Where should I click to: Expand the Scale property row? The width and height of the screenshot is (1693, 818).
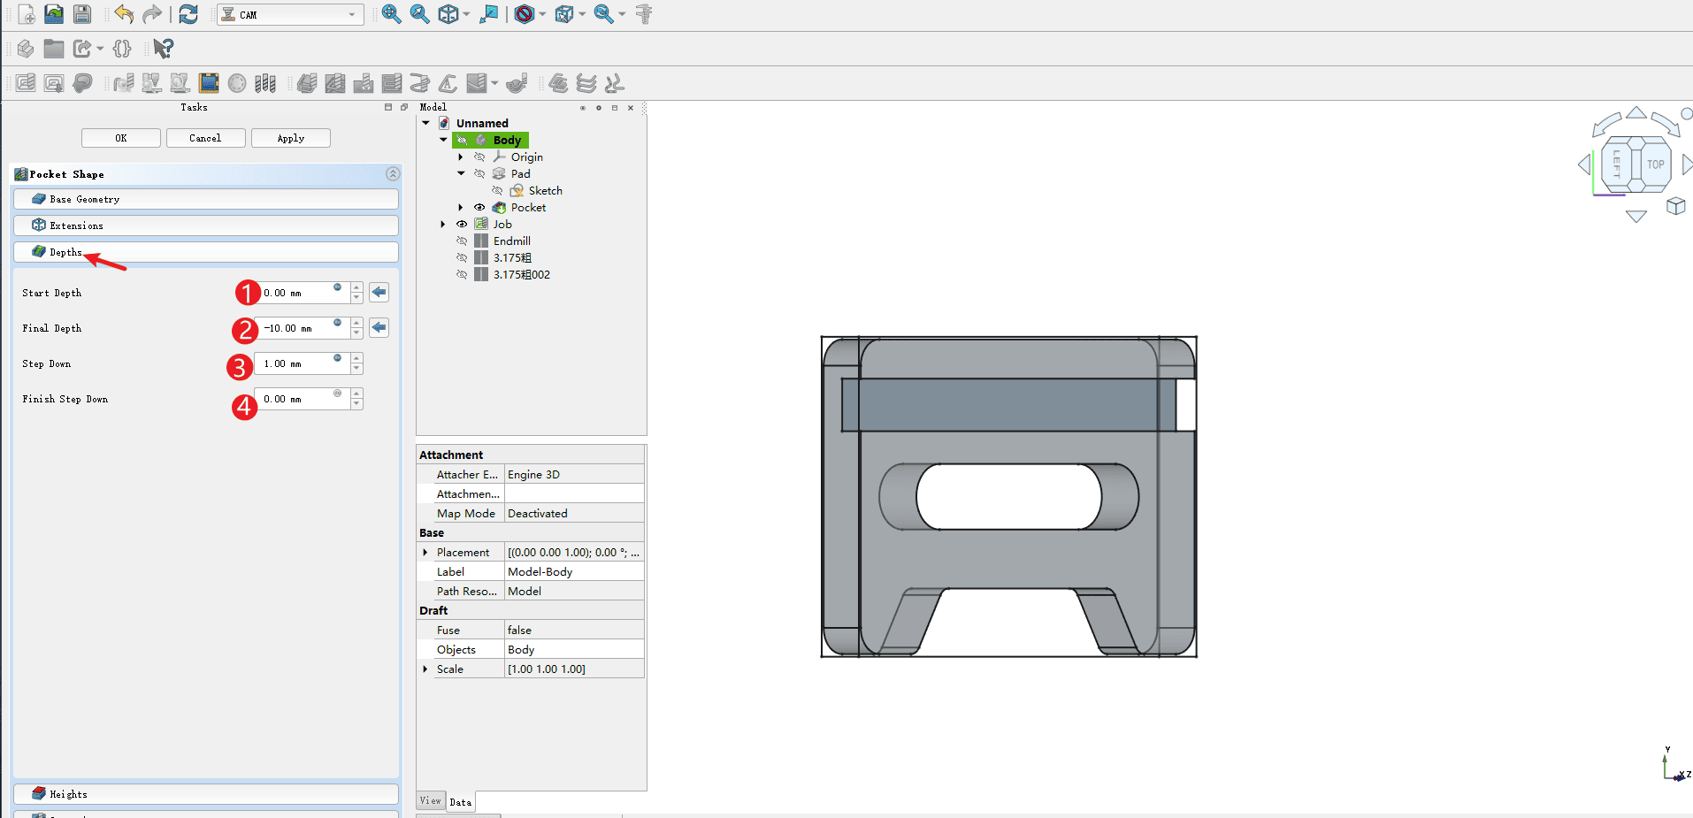pyautogui.click(x=425, y=669)
